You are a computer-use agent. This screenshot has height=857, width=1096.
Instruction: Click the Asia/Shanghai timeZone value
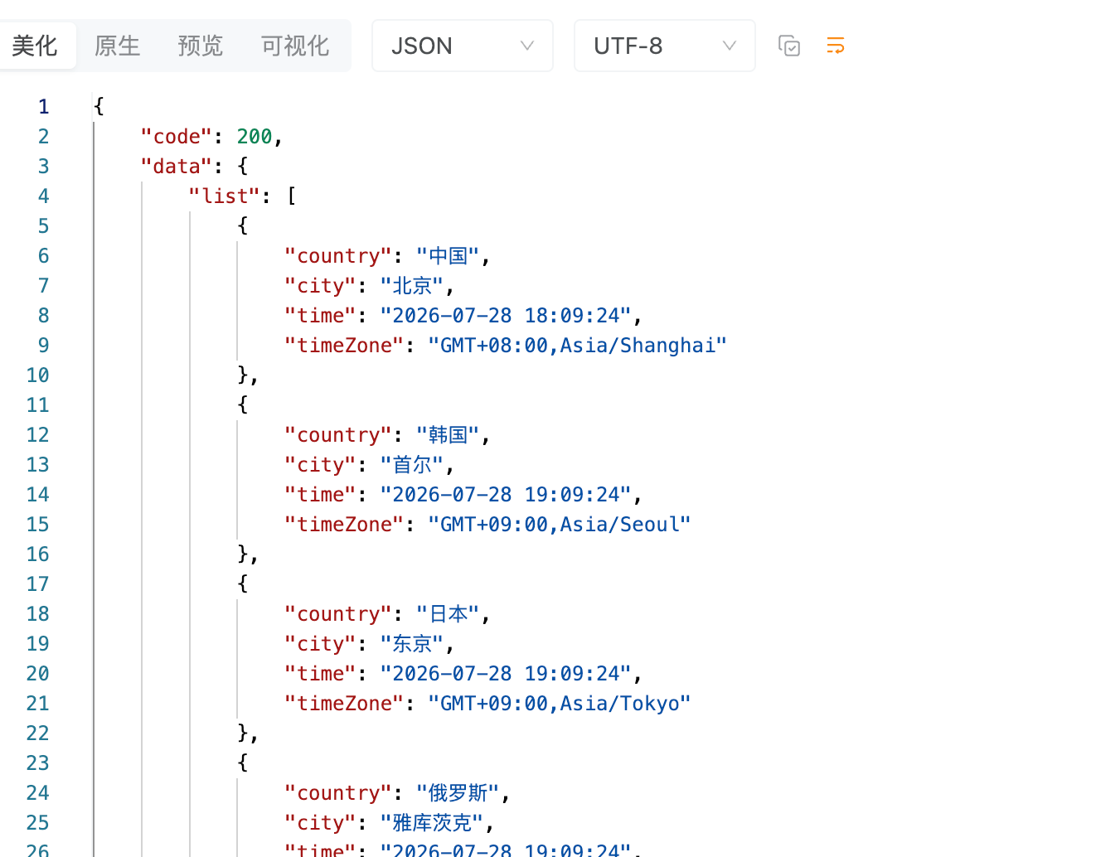coord(578,346)
